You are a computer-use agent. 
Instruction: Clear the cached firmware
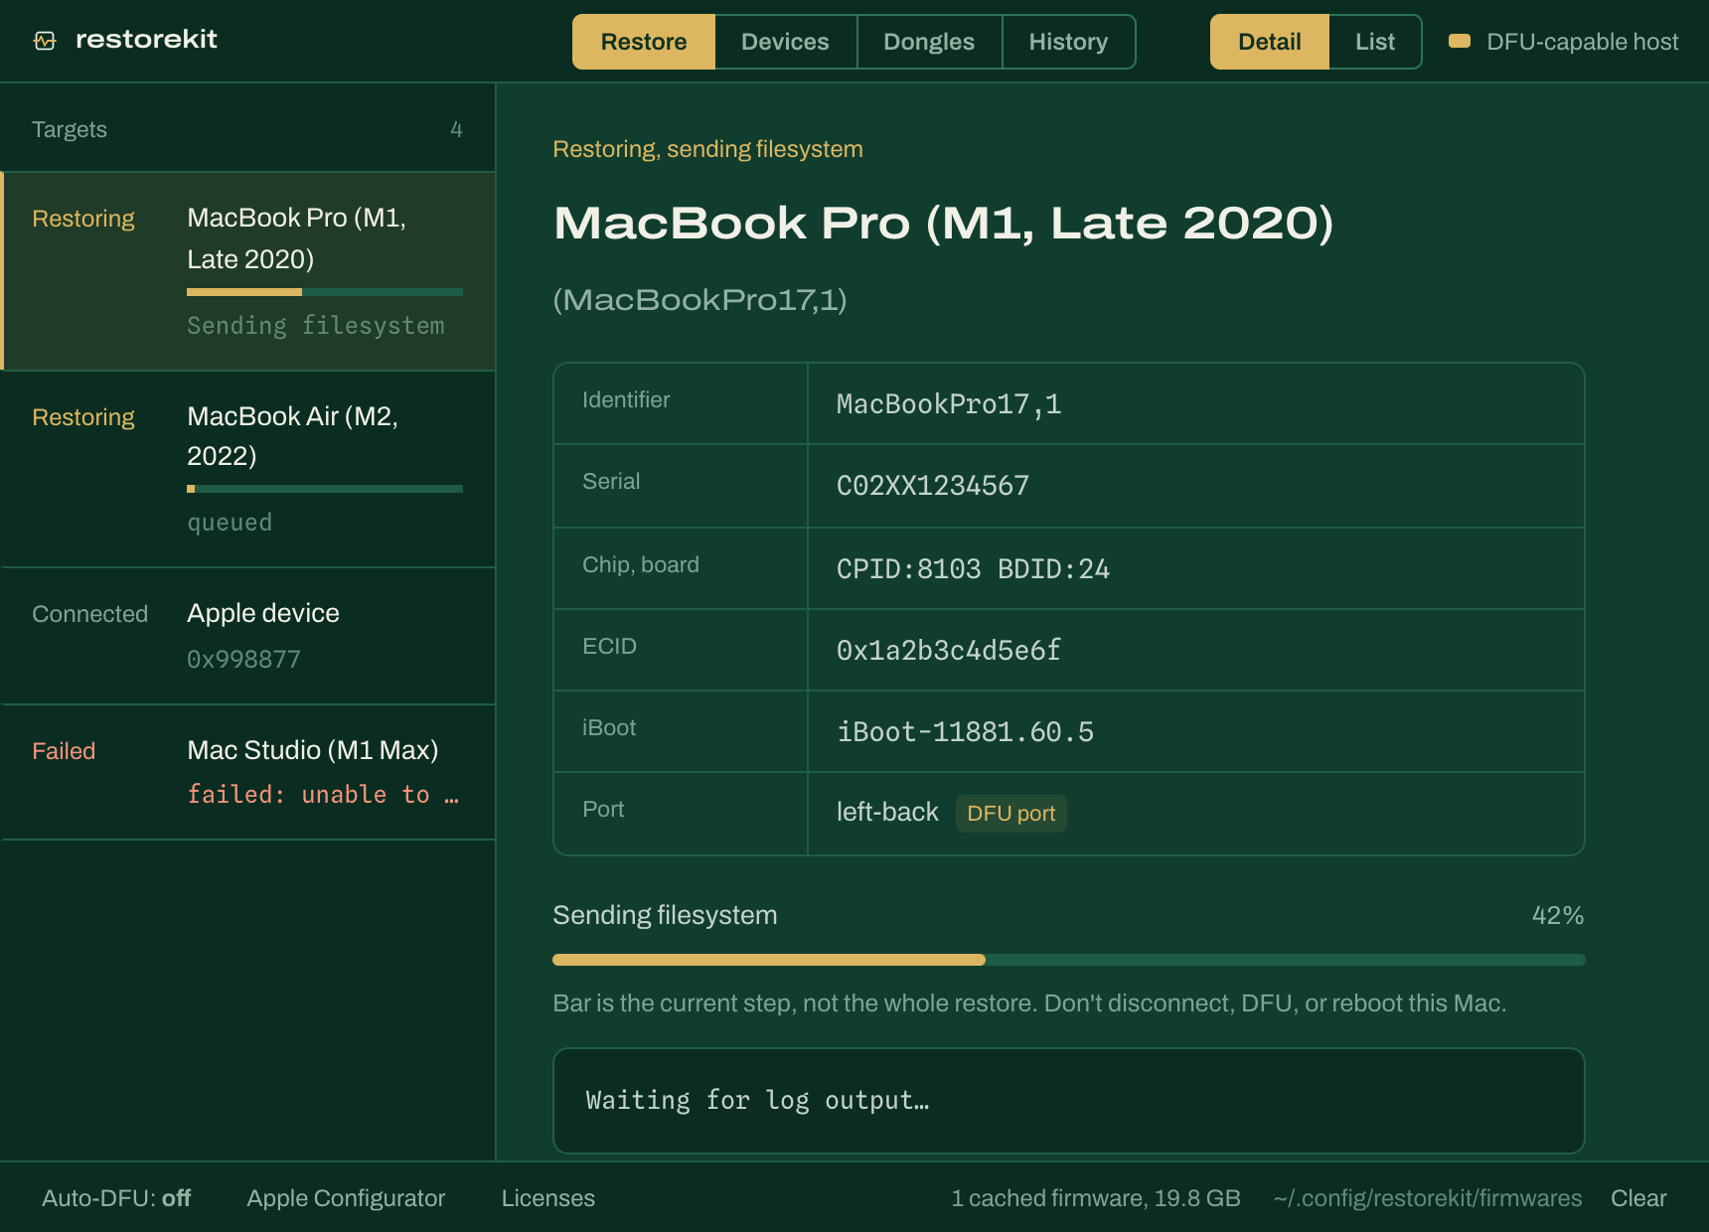pyautogui.click(x=1638, y=1198)
